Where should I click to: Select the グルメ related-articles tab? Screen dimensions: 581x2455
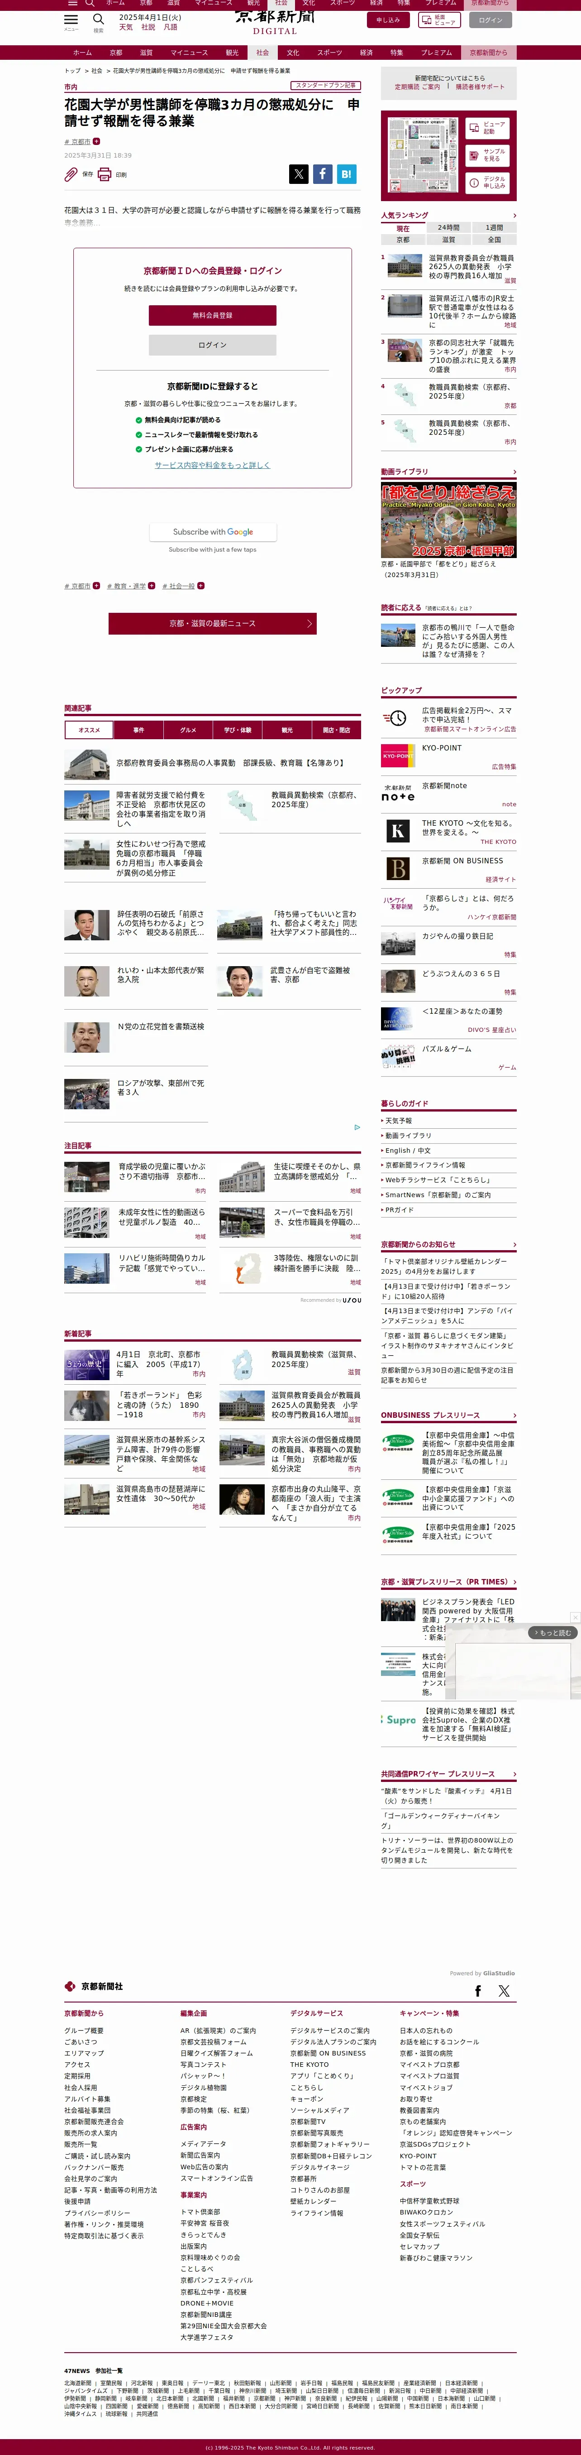pyautogui.click(x=189, y=730)
